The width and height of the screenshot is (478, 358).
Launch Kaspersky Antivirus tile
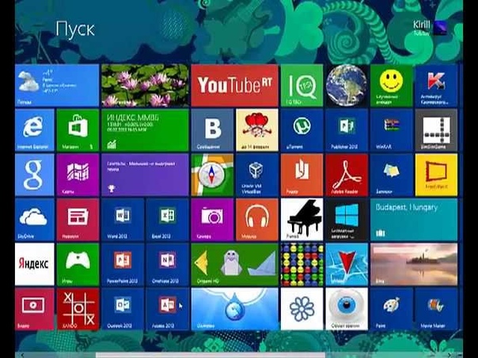436,85
